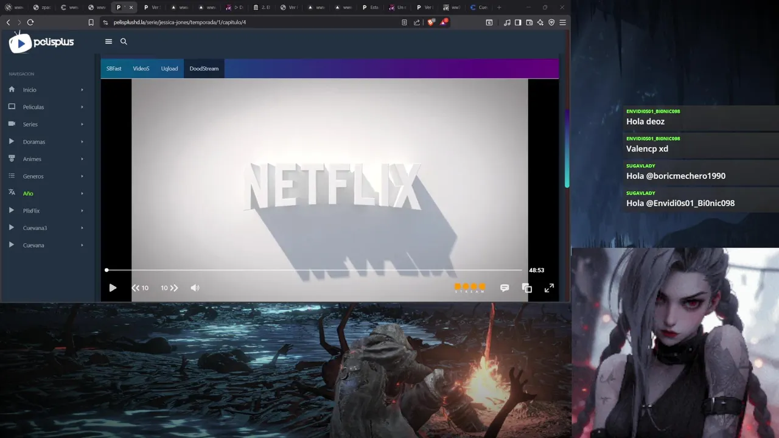
Task: Click the list icon beside Generos
Action: [x=12, y=176]
